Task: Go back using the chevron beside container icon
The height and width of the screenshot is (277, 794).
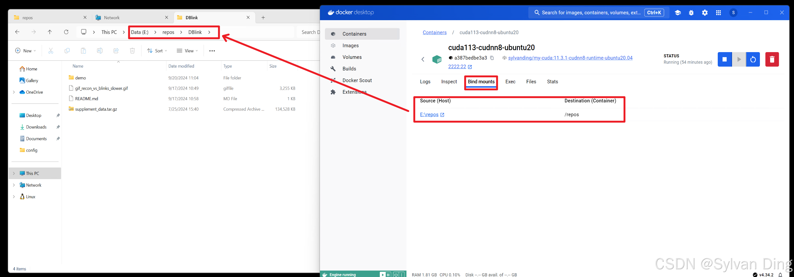Action: pyautogui.click(x=423, y=59)
